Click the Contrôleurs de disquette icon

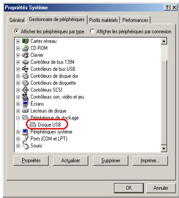click(25, 83)
